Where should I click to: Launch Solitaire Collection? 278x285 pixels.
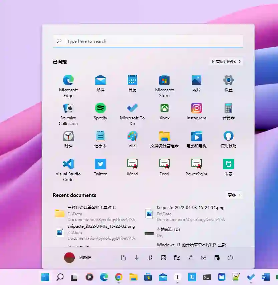pyautogui.click(x=68, y=114)
